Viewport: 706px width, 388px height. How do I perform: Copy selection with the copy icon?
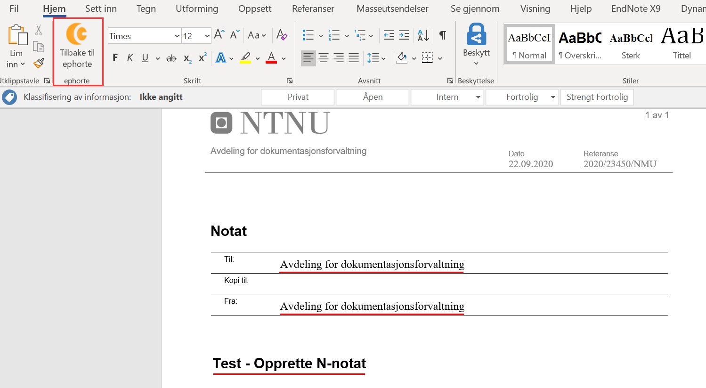pyautogui.click(x=39, y=47)
